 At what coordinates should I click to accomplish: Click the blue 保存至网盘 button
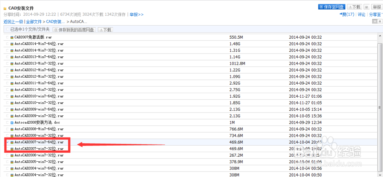332,7
